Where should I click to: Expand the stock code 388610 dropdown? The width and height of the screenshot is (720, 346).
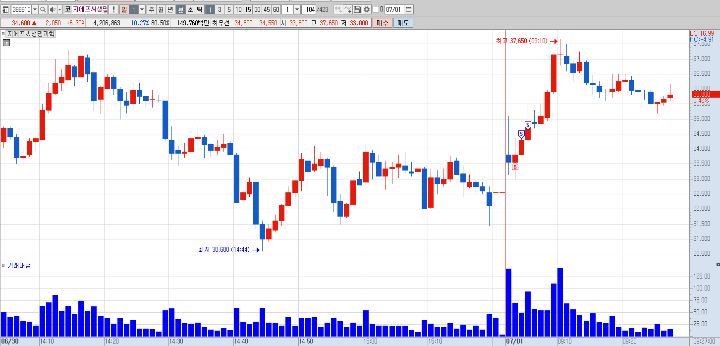click(x=35, y=9)
